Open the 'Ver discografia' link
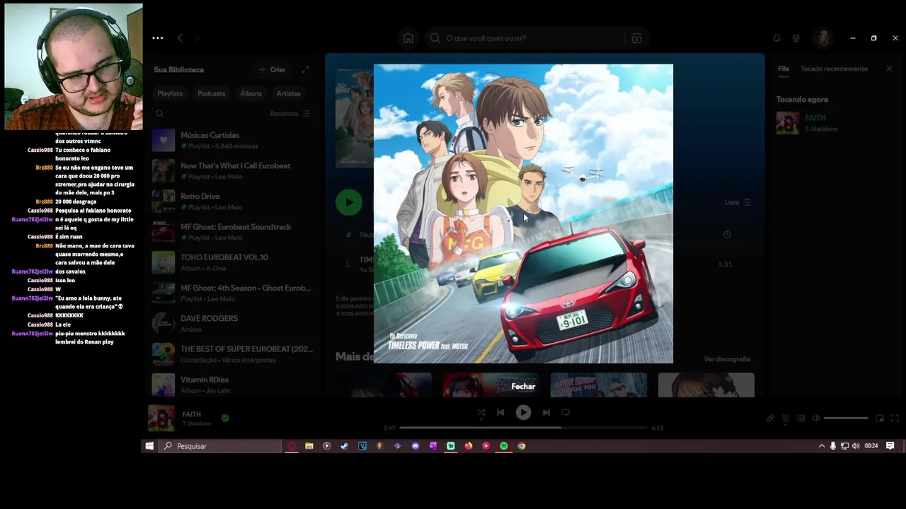 pos(727,359)
